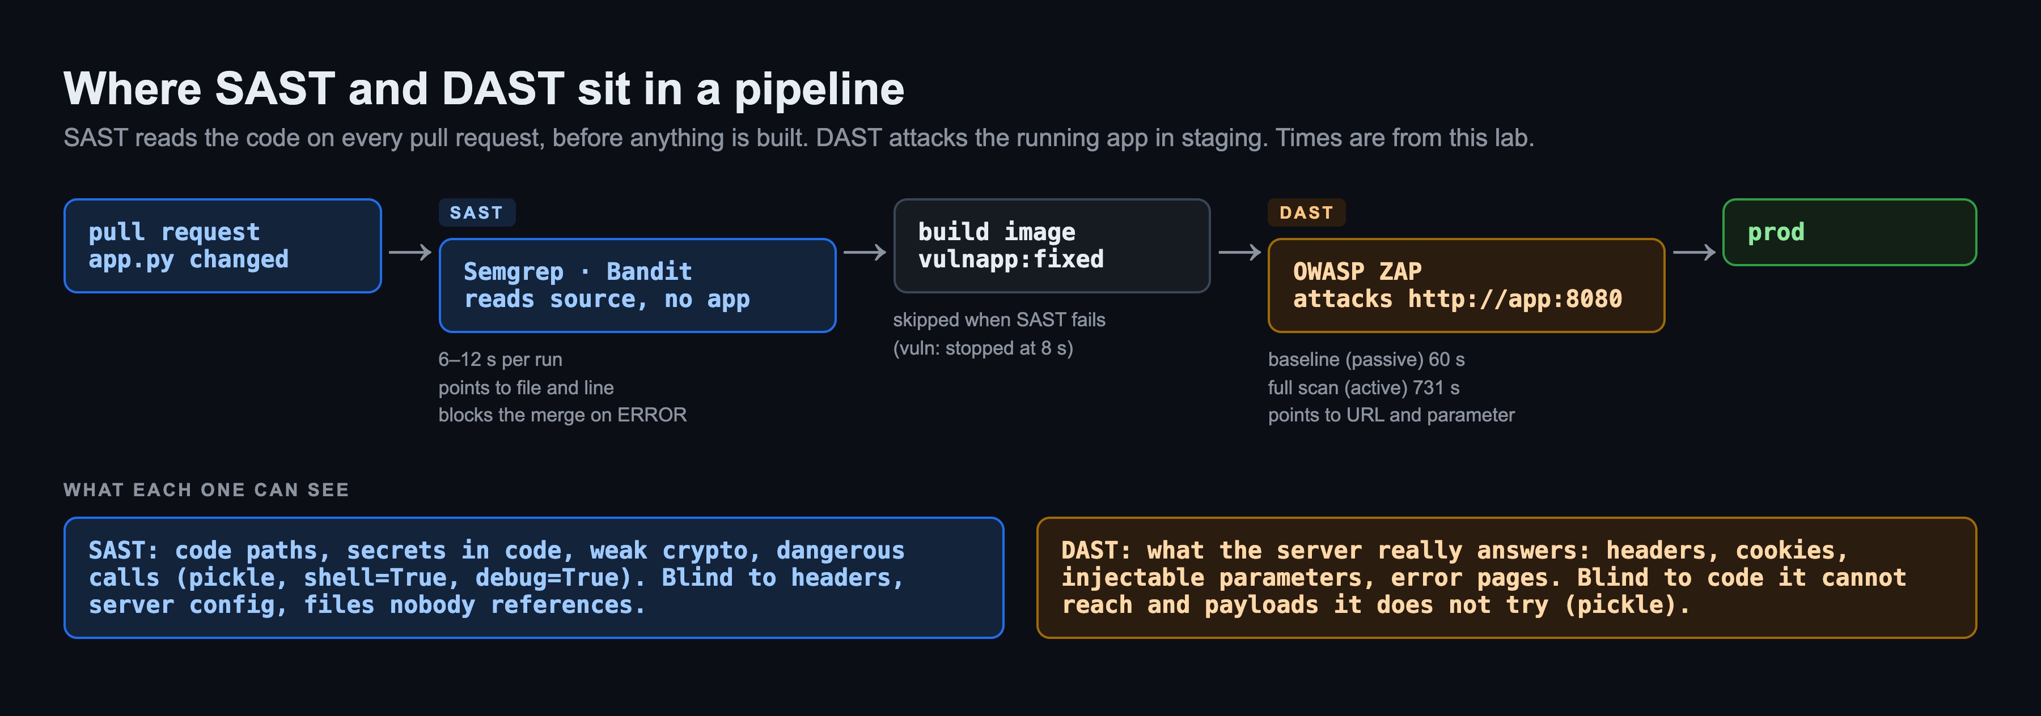Click the heading 'WHAT EACH ONE CAN SEE'
The width and height of the screenshot is (2041, 716).
pos(206,489)
